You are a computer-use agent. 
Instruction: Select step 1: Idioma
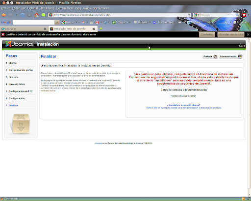click(11, 63)
